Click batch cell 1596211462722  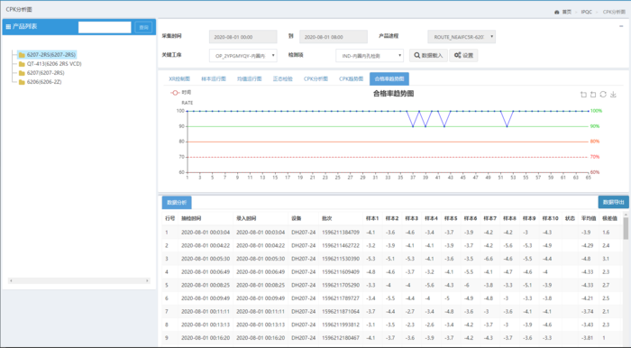tap(341, 245)
